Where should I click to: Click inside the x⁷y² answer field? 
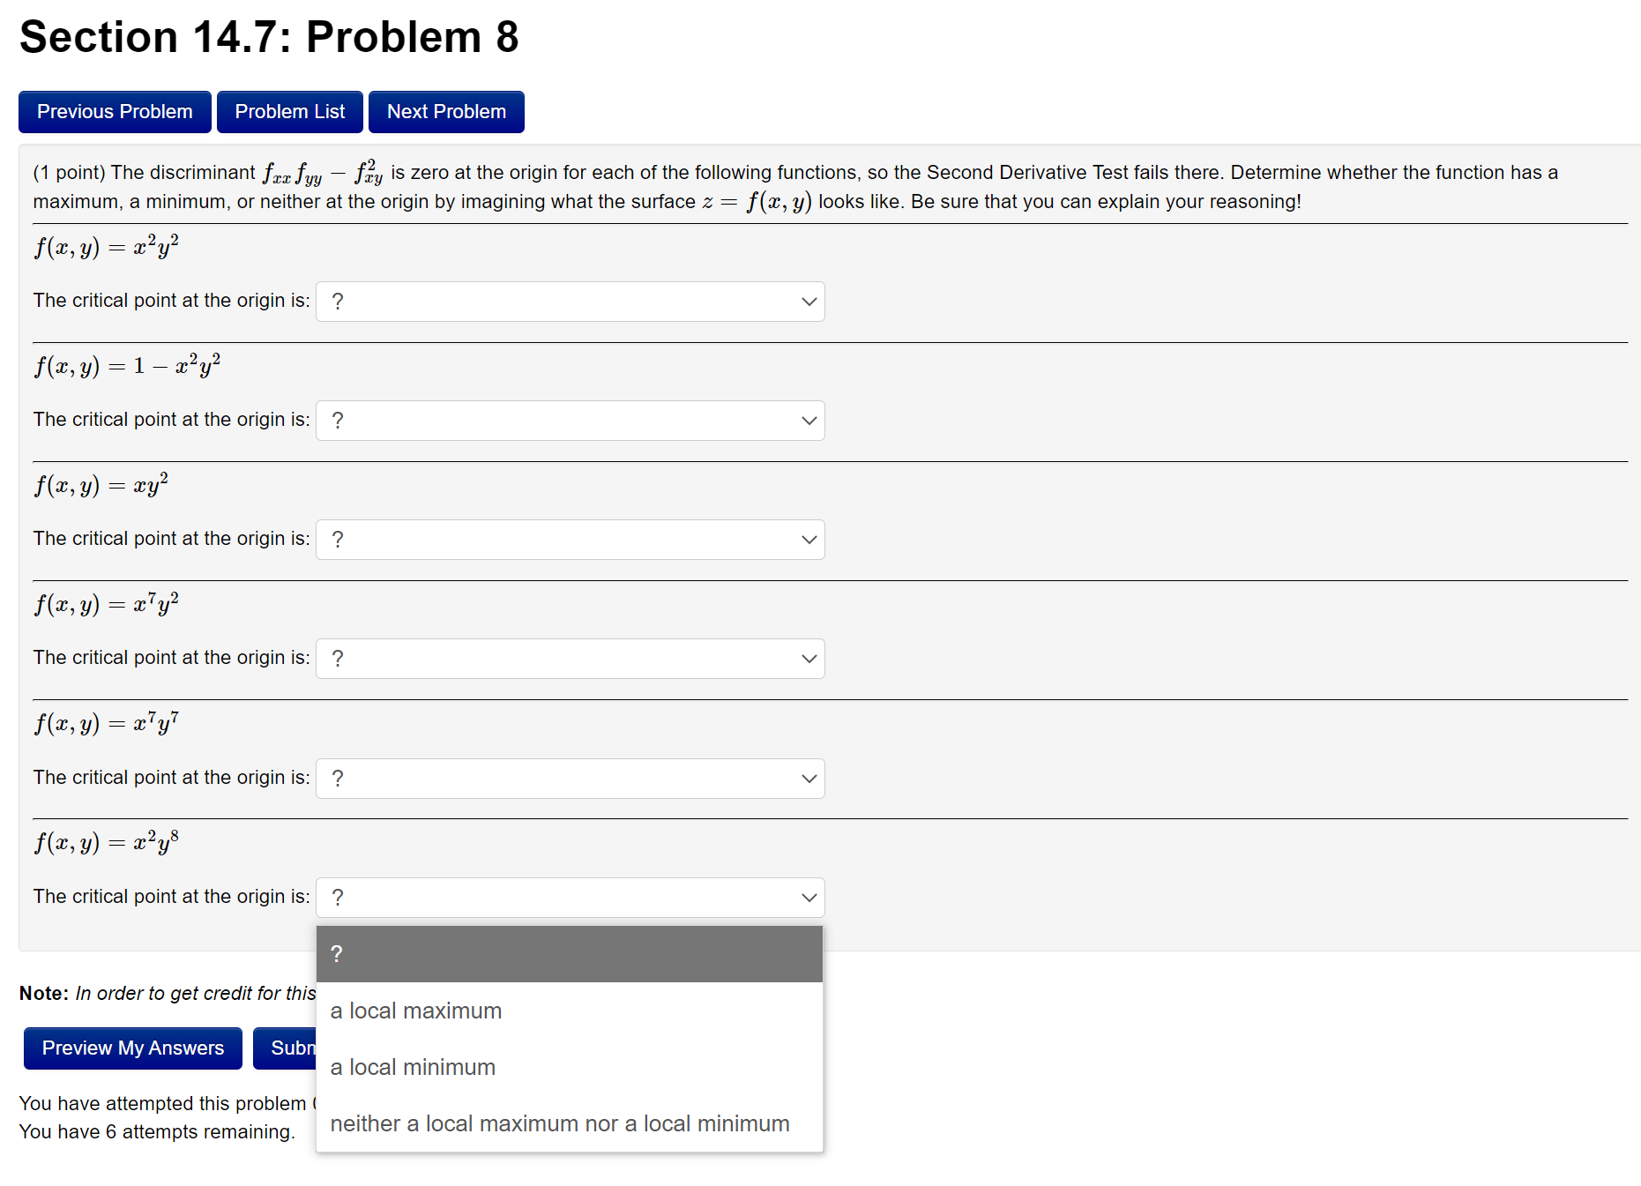(x=529, y=658)
